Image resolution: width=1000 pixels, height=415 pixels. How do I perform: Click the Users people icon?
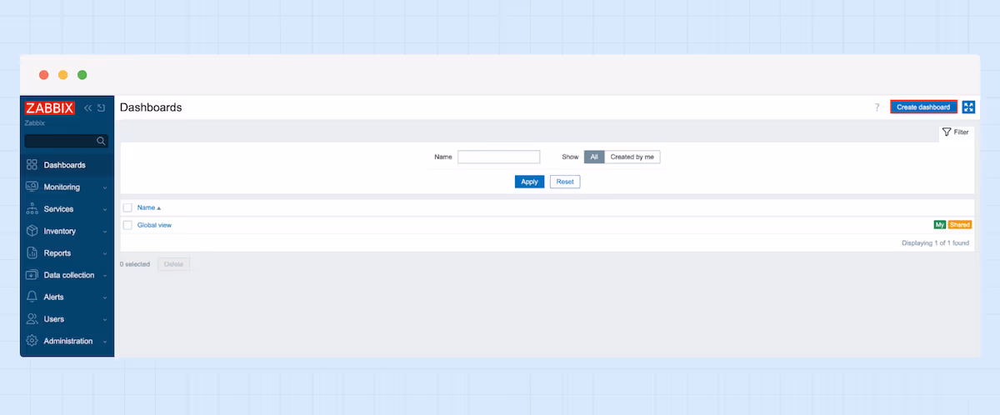tap(32, 319)
